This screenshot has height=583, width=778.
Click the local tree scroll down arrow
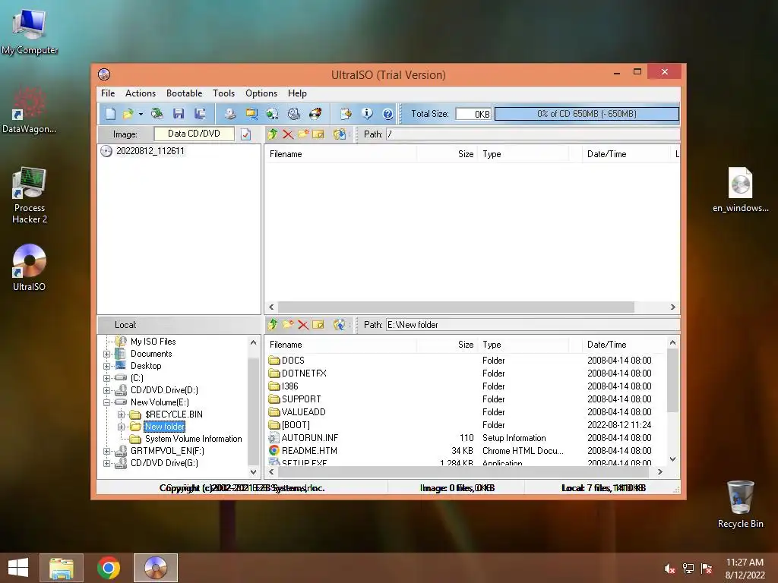point(253,472)
